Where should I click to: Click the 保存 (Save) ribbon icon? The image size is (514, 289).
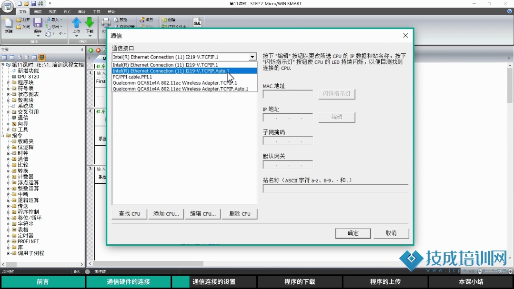38,26
